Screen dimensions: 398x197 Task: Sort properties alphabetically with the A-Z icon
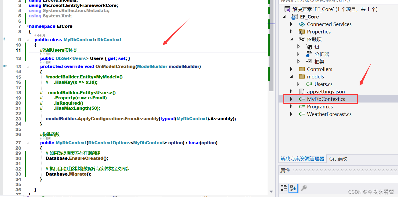click(293, 188)
